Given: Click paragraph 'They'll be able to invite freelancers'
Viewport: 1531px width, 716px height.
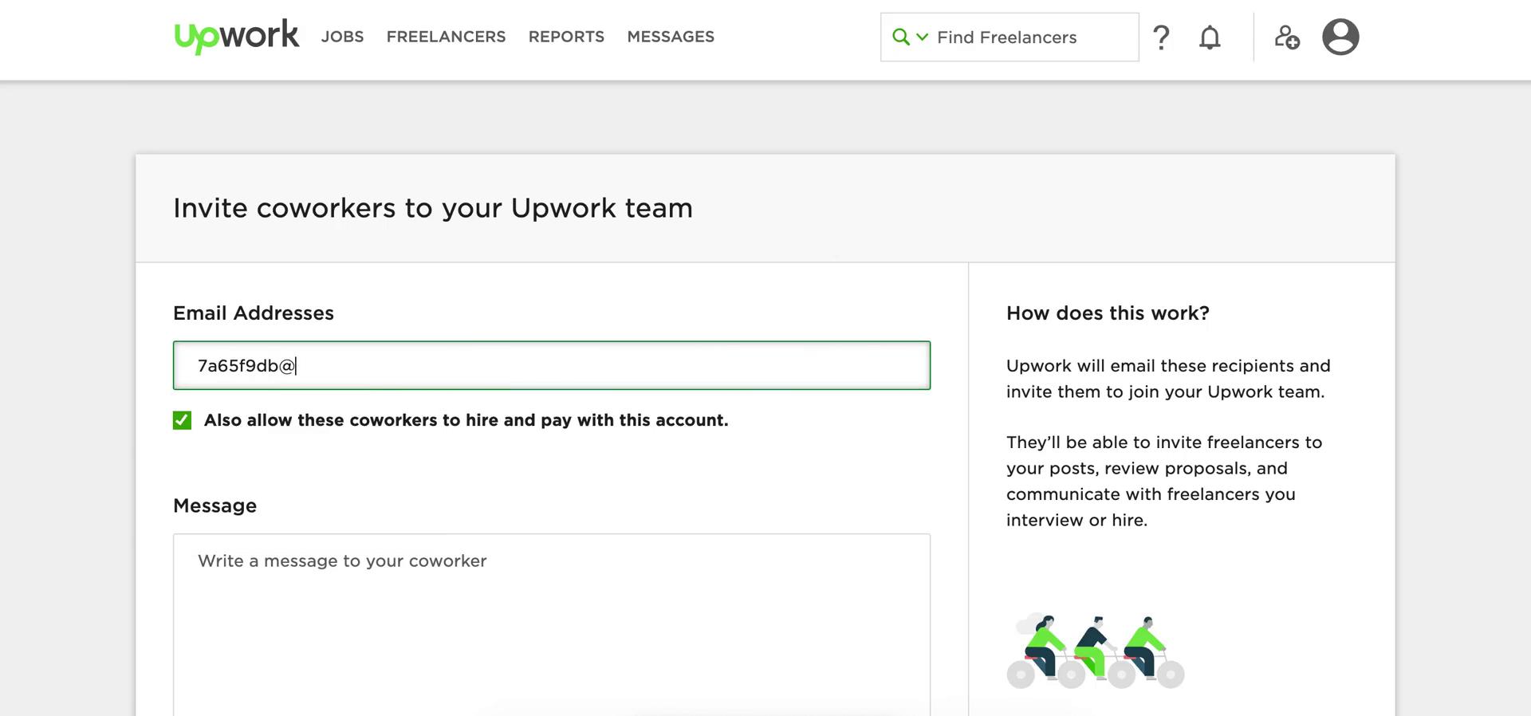Looking at the screenshot, I should (x=1164, y=481).
